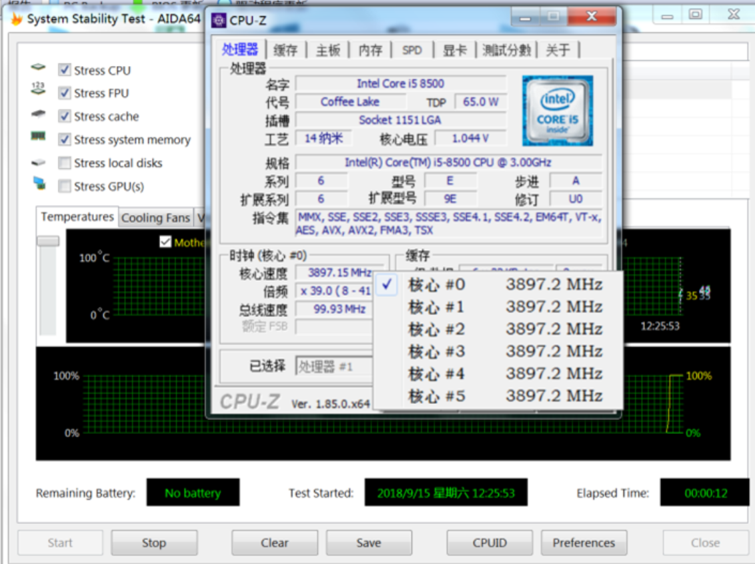
Task: Click the CPU-Z app icon in title bar
Action: point(218,20)
